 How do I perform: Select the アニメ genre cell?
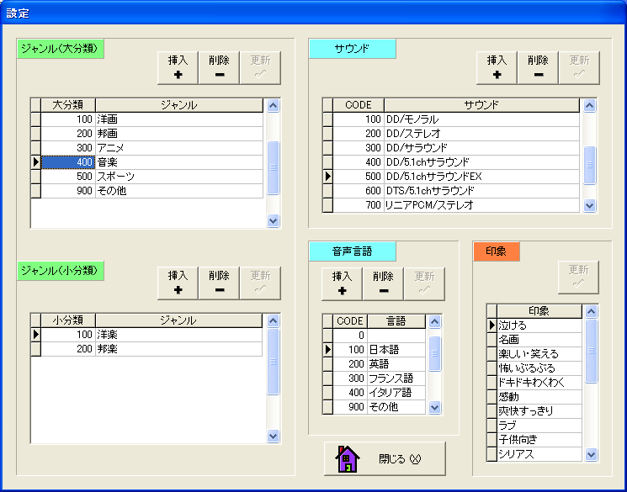tap(179, 148)
